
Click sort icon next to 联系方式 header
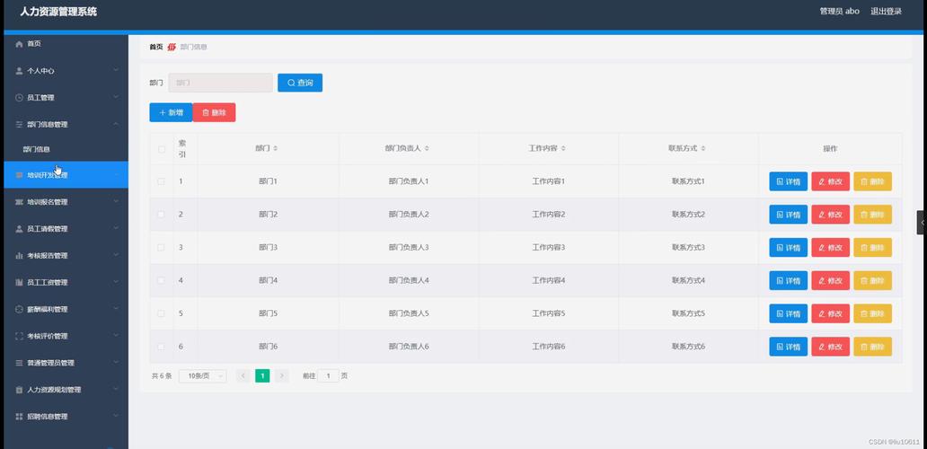tap(704, 148)
